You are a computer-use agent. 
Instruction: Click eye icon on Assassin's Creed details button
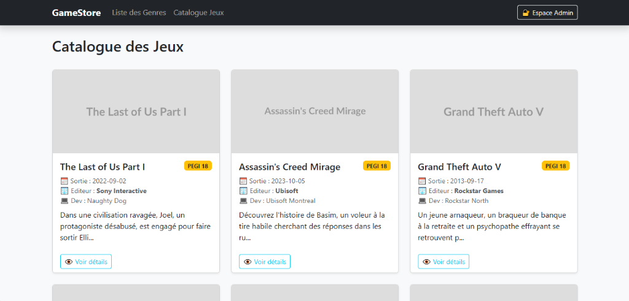248,262
